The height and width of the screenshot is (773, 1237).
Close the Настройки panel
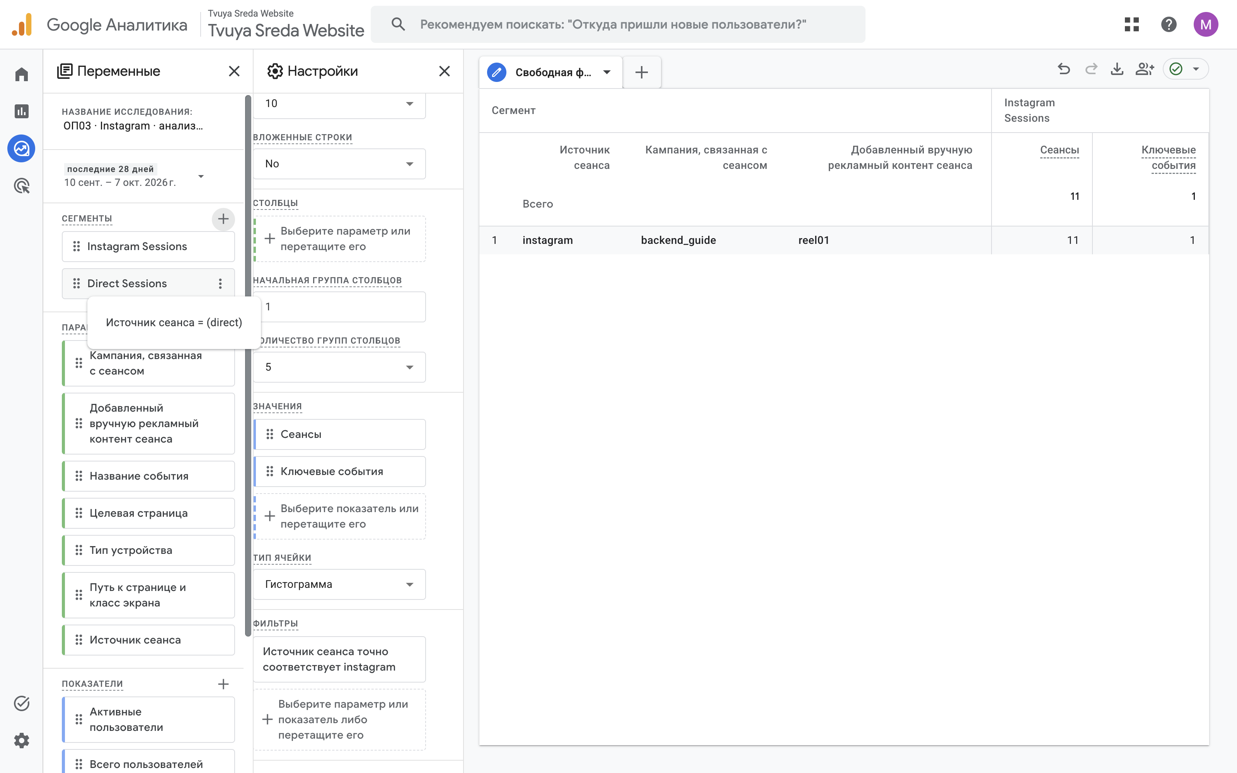tap(445, 71)
